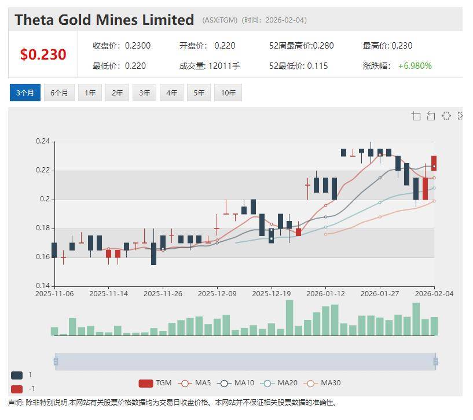Choose the 5年 period button

[x=199, y=93]
